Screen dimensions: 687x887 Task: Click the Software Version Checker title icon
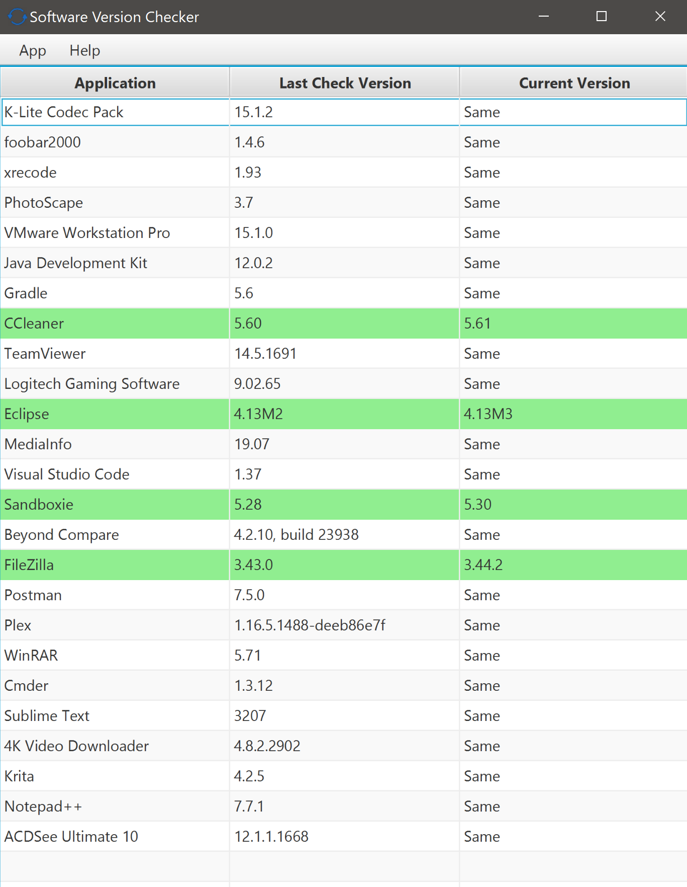[17, 17]
